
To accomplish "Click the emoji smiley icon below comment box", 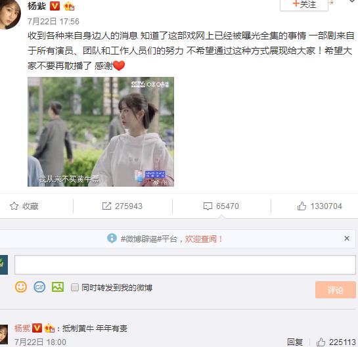I will [x=21, y=287].
